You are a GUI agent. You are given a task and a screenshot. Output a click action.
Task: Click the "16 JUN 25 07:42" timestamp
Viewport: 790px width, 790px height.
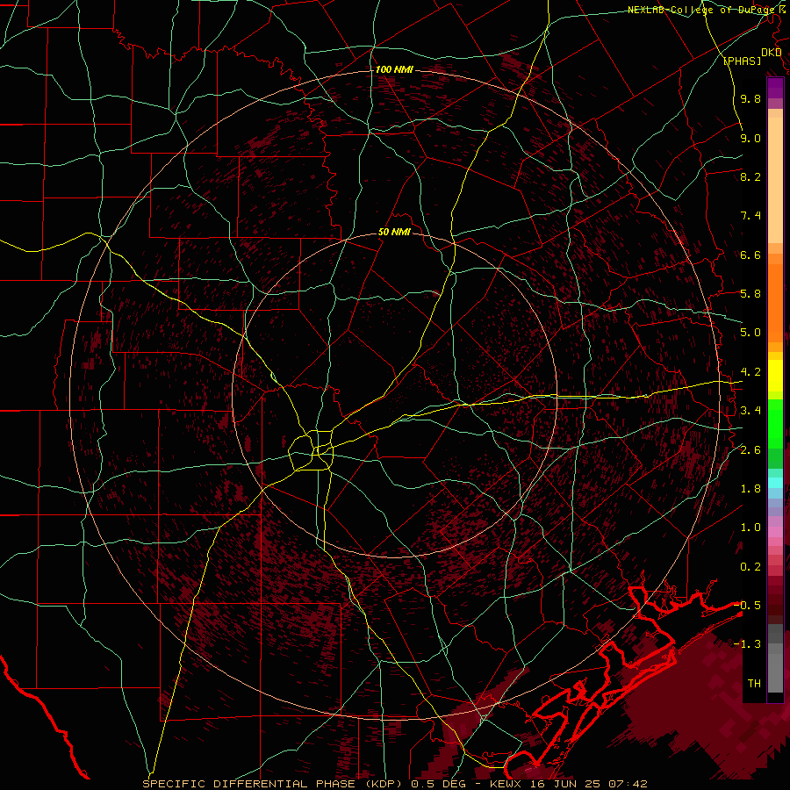590,784
